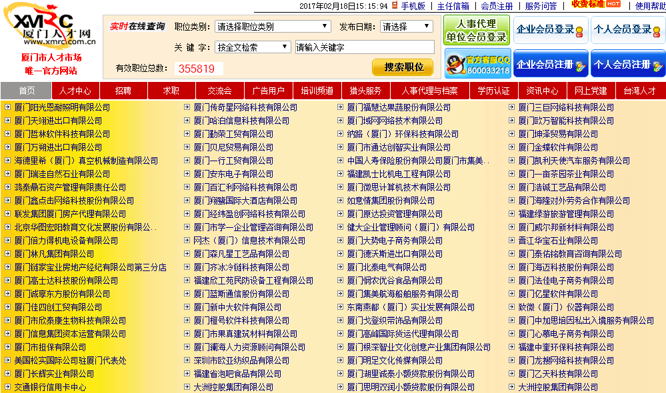Click the 会员注册 top link
The image size is (666, 393).
tap(497, 6)
